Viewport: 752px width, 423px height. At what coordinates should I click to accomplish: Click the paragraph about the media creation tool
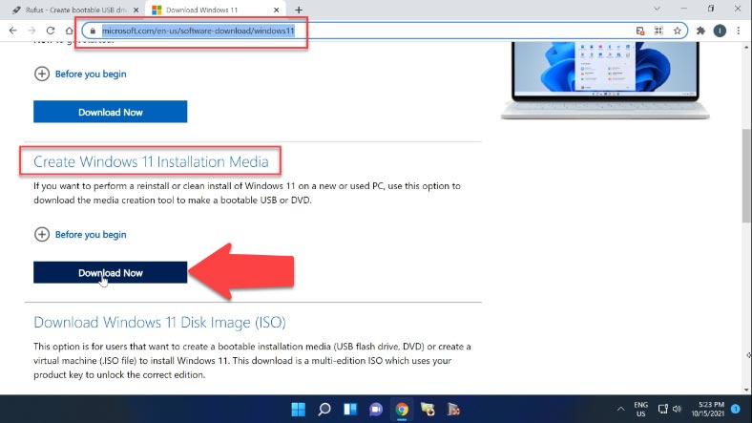247,193
